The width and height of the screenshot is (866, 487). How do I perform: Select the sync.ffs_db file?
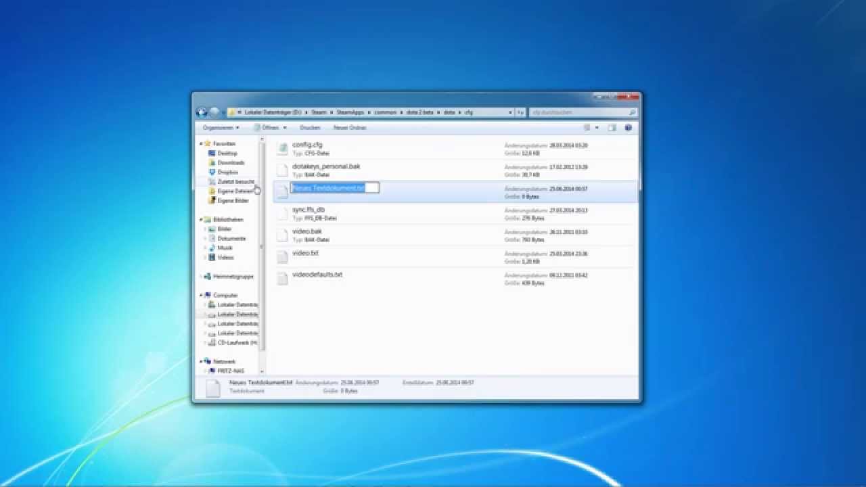click(x=455, y=214)
